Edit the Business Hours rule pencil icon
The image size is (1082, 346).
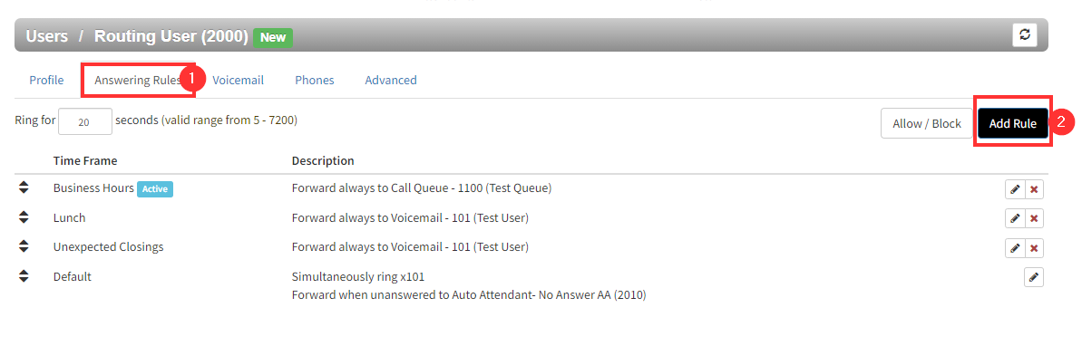(1015, 189)
